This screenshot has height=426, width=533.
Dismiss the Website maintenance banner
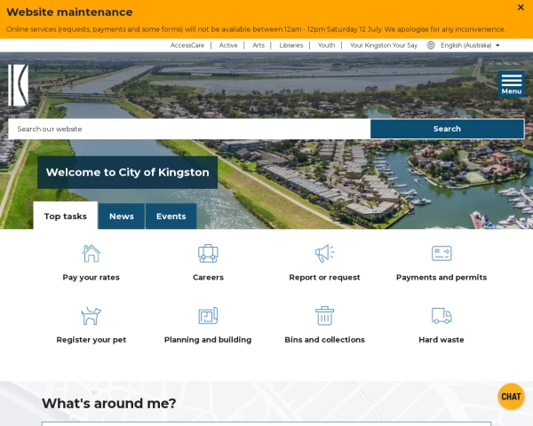point(521,7)
